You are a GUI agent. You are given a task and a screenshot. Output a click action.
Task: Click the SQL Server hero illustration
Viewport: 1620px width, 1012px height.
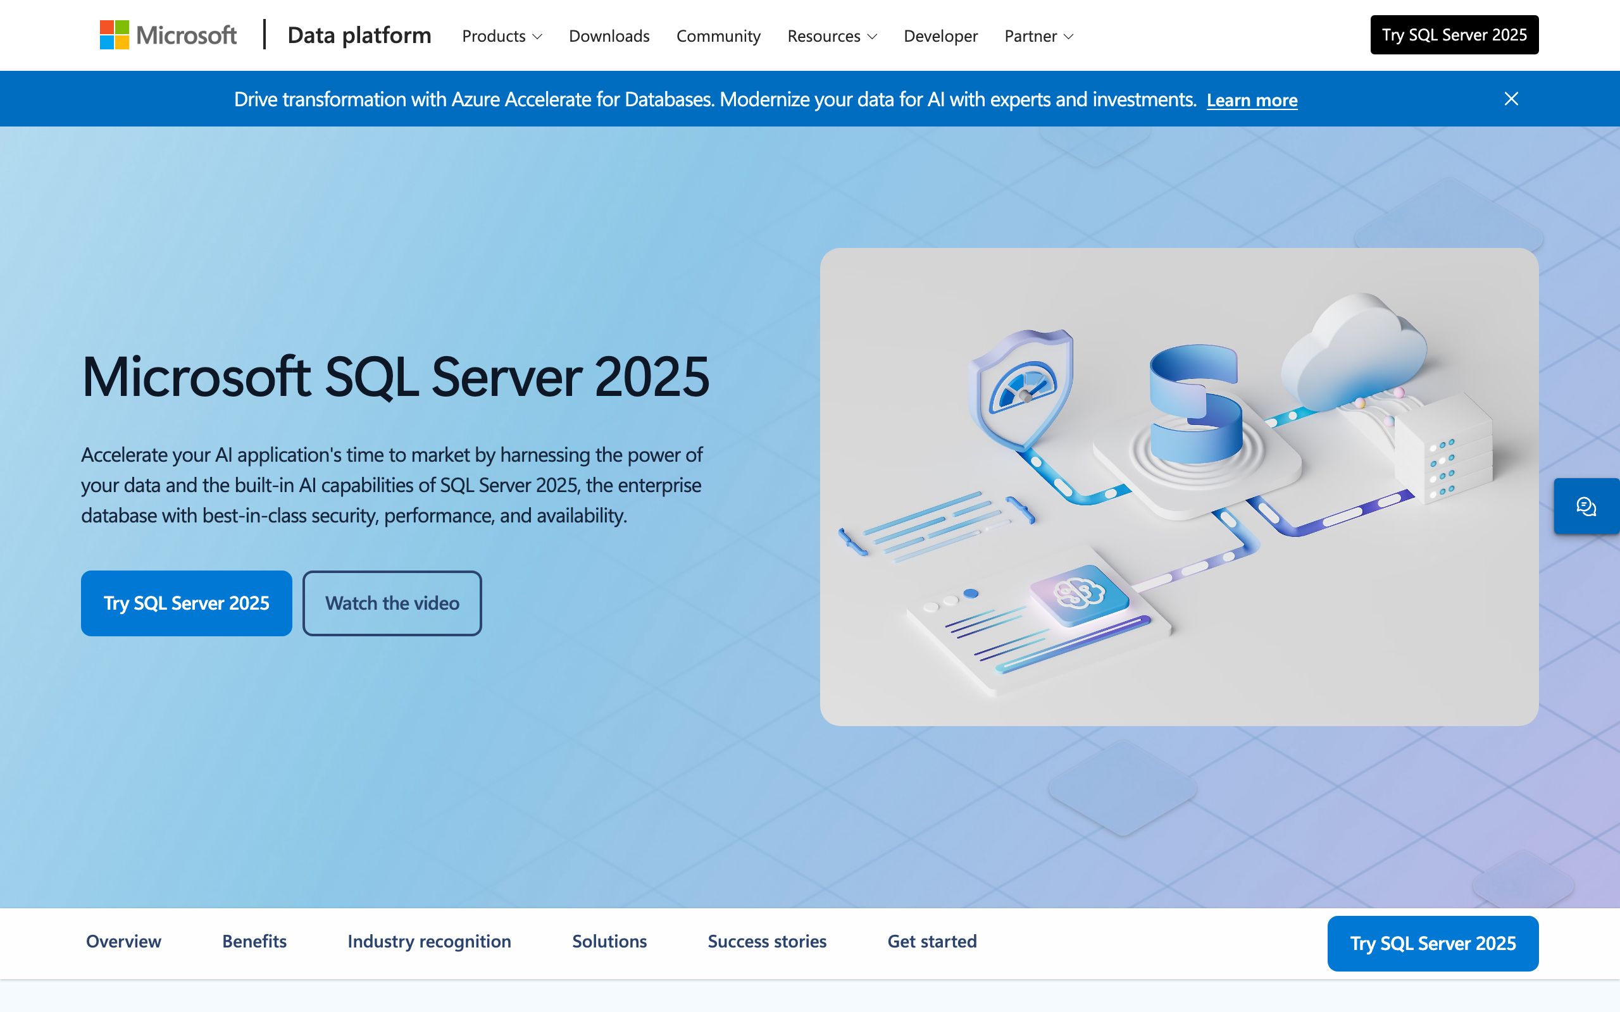click(1179, 486)
